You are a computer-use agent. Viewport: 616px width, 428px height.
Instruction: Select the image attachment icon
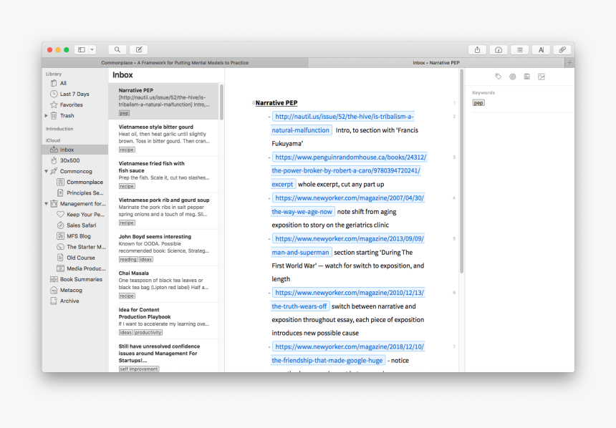click(x=542, y=77)
